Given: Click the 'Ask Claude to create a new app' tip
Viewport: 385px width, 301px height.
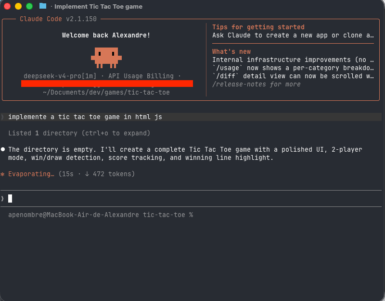Looking at the screenshot, I should (x=293, y=35).
